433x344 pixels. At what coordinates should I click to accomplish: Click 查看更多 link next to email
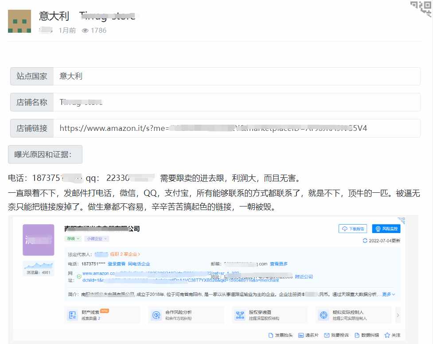click(x=279, y=264)
